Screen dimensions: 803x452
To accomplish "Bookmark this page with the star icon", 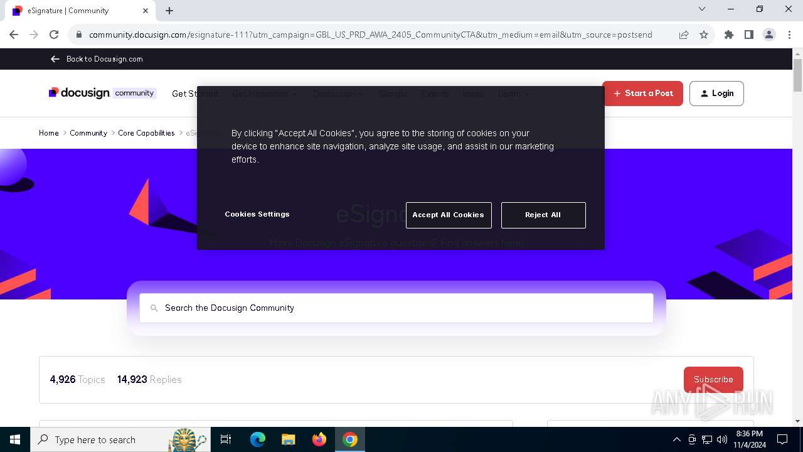I will 704,35.
